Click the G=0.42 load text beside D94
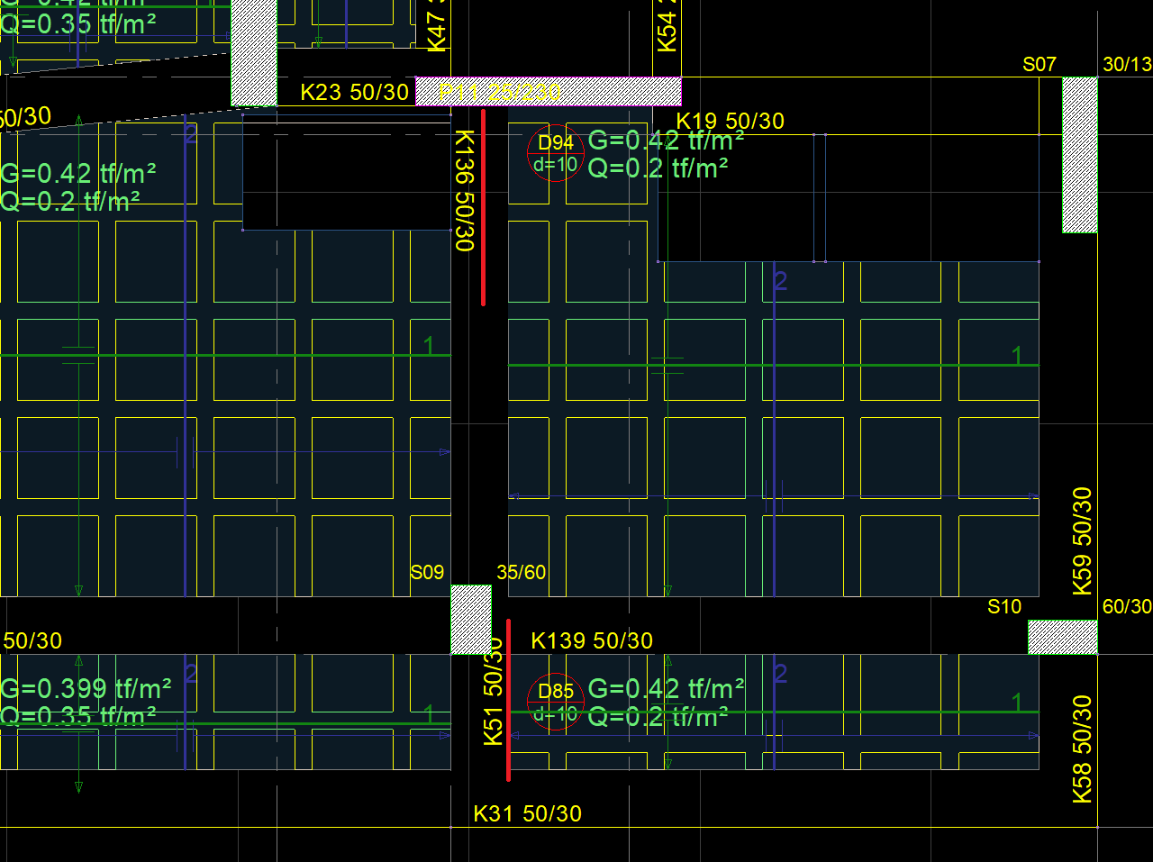The width and height of the screenshot is (1153, 862). [666, 141]
